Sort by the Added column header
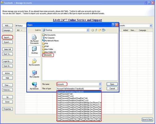156x124 pixels. click(x=125, y=30)
